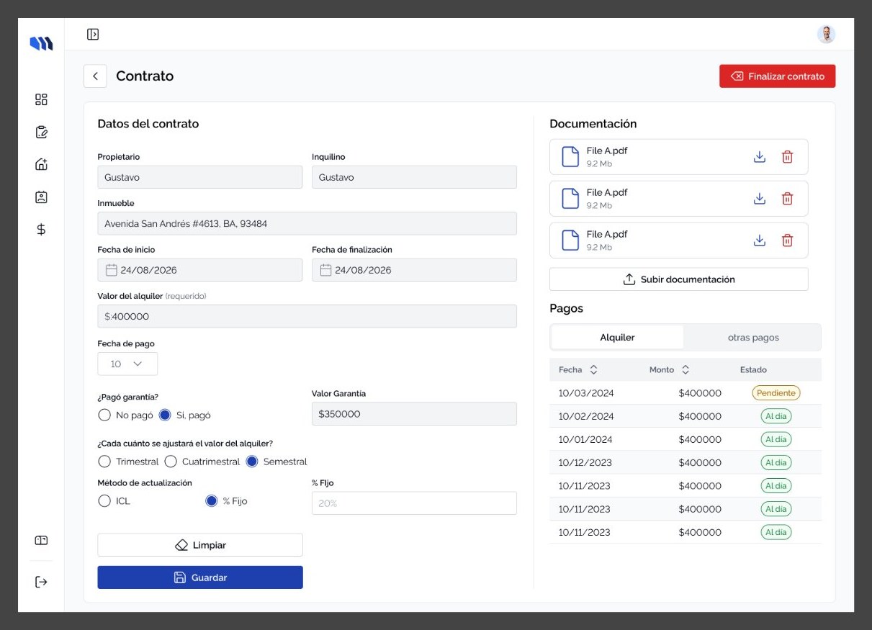
Task: Click the $400000 amount for 10/12/2023
Action: [700, 462]
